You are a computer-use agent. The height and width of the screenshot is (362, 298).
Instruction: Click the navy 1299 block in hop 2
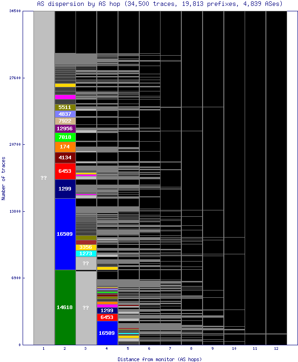click(x=65, y=189)
